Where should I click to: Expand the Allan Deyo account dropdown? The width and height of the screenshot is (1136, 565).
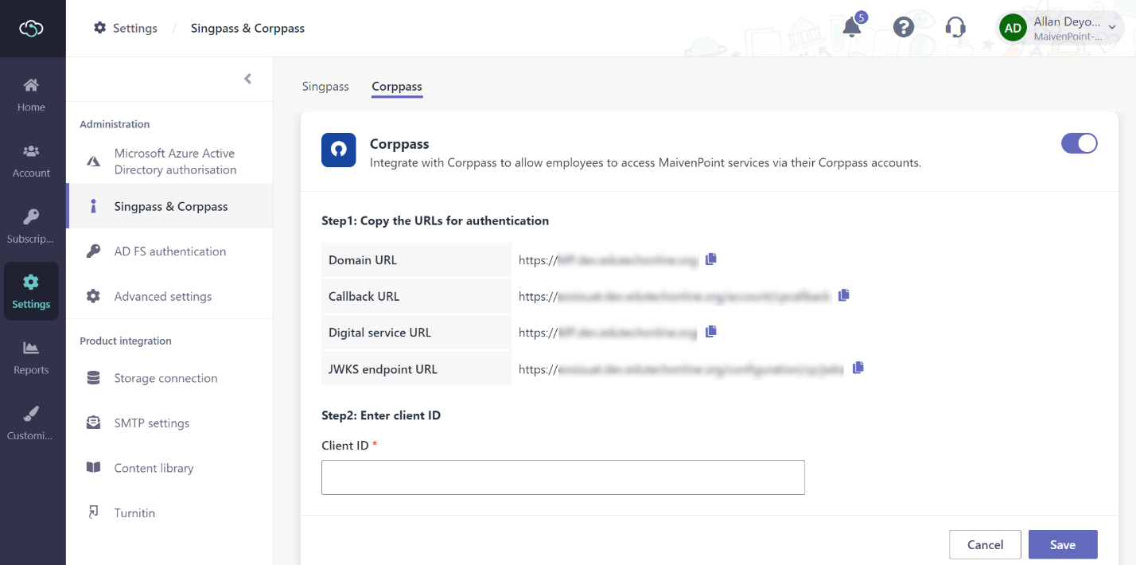point(1112,28)
